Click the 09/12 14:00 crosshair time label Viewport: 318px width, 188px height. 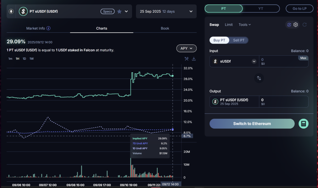pyautogui.click(x=170, y=184)
